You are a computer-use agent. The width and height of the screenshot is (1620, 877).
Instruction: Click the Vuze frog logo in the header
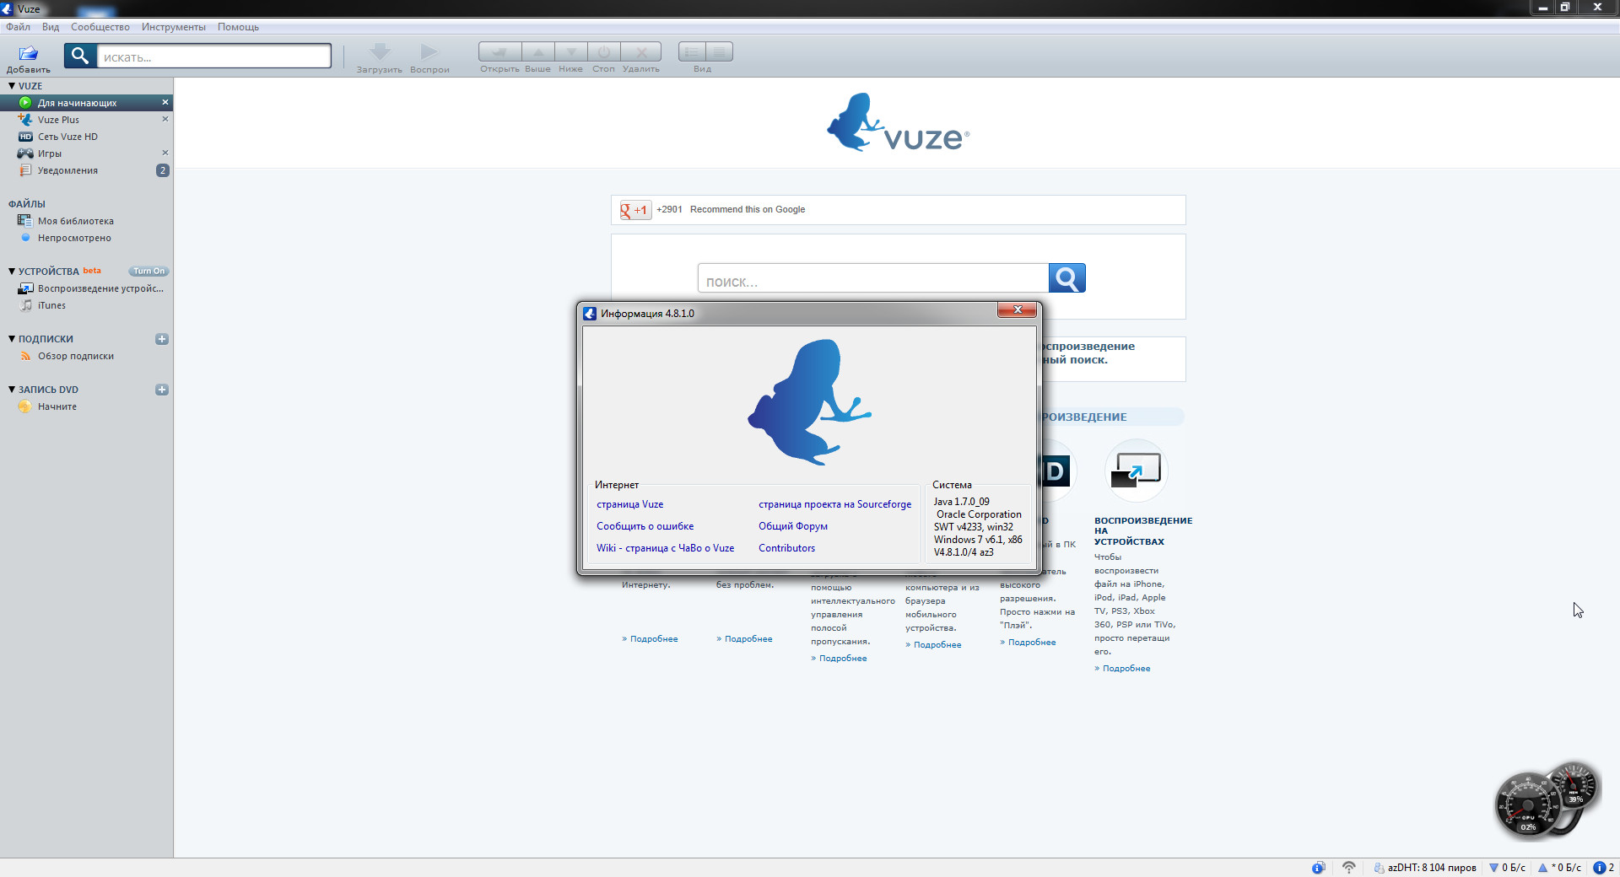pos(898,123)
